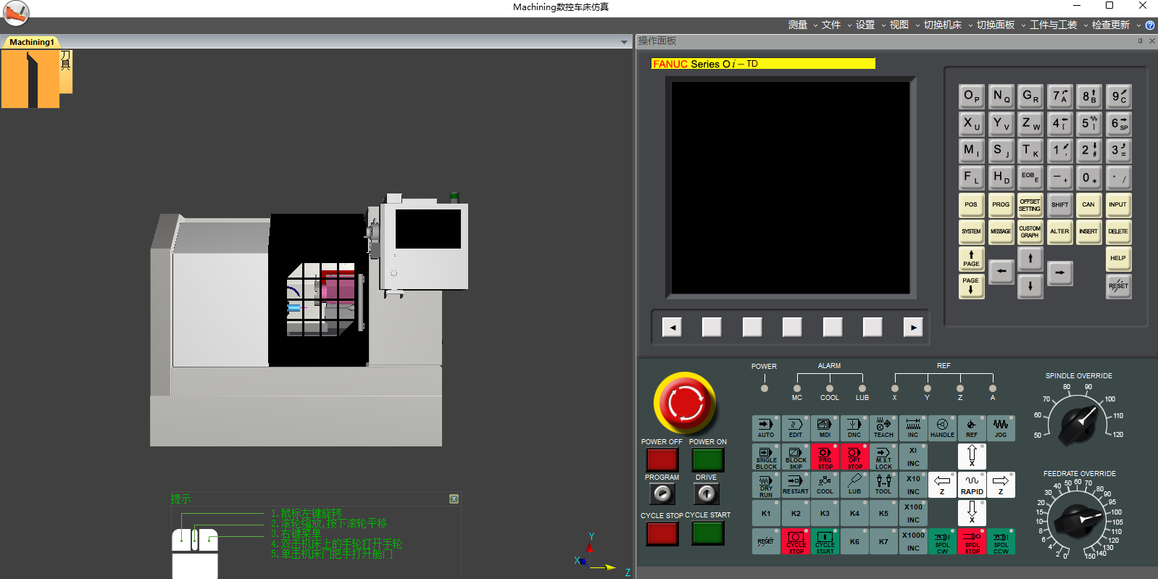This screenshot has width=1158, height=579.
Task: Select the Machining1 tab
Action: pyautogui.click(x=32, y=42)
